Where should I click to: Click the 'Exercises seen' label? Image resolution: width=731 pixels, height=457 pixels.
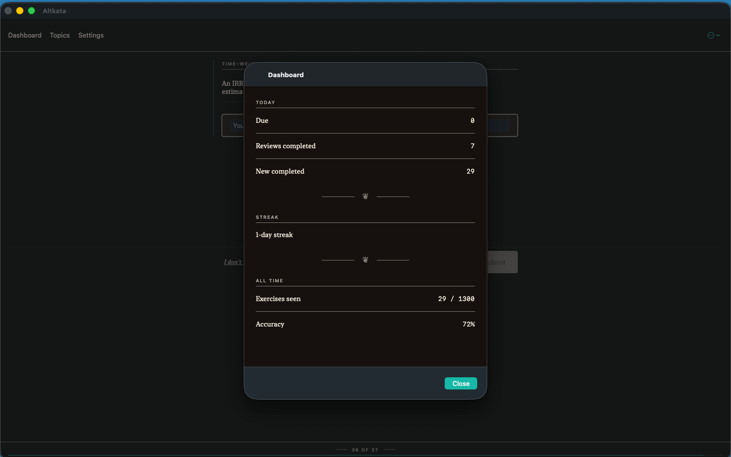click(278, 299)
